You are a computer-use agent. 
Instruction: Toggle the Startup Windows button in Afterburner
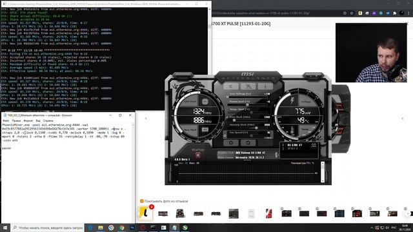tap(198, 155)
